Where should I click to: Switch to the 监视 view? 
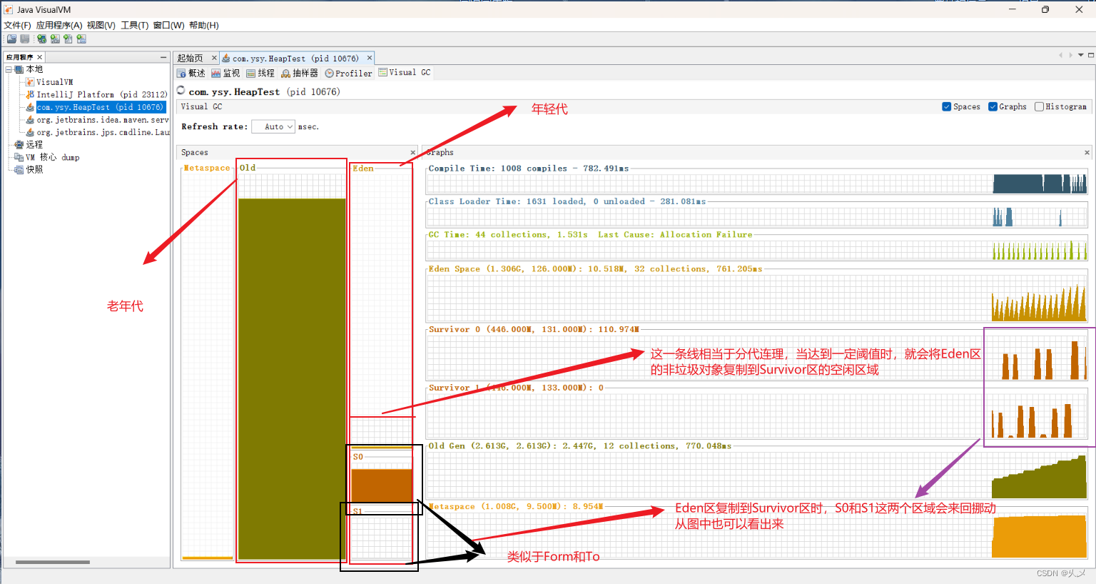pyautogui.click(x=225, y=73)
